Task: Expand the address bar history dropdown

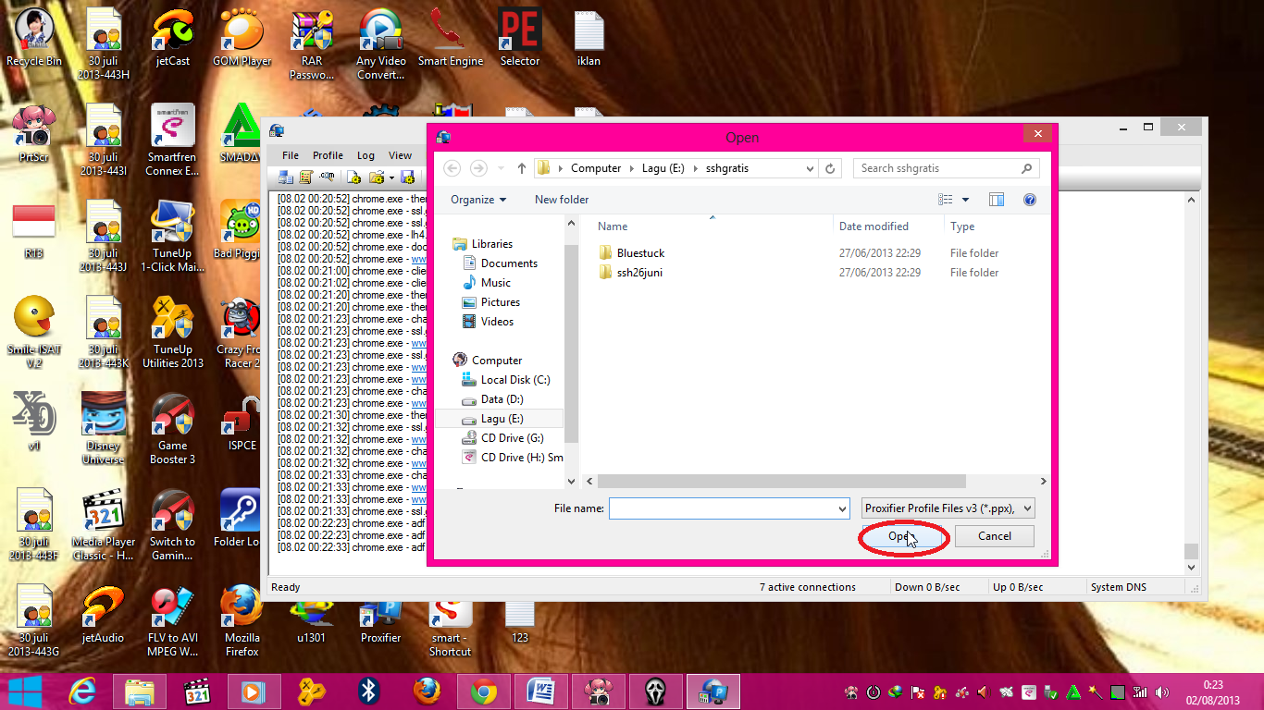Action: pyautogui.click(x=811, y=168)
